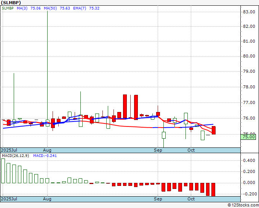Click the 80.00 price axis label
259x208 pixels.
pos(249,56)
